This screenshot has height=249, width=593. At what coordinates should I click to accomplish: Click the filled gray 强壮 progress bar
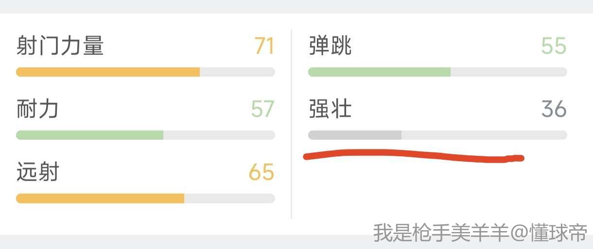[x=355, y=135]
